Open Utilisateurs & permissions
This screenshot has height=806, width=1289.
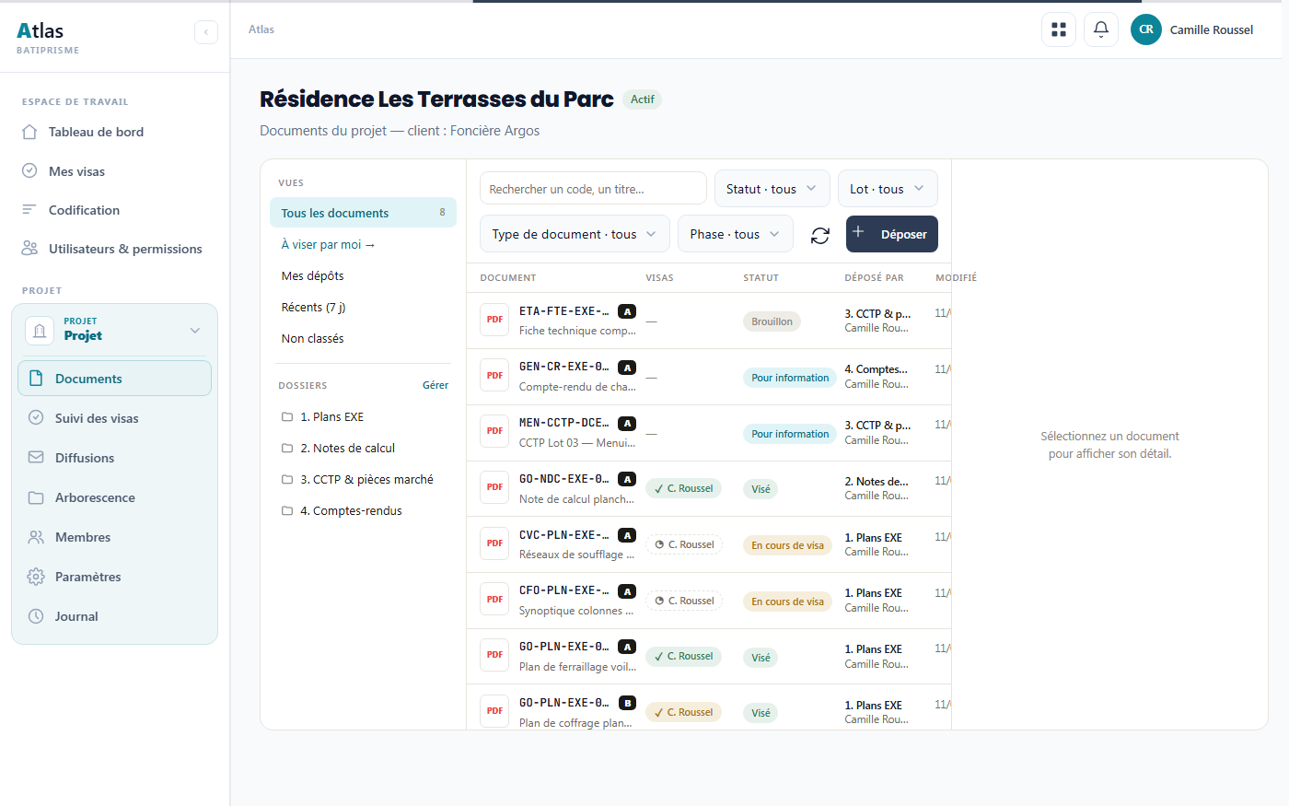tap(114, 249)
